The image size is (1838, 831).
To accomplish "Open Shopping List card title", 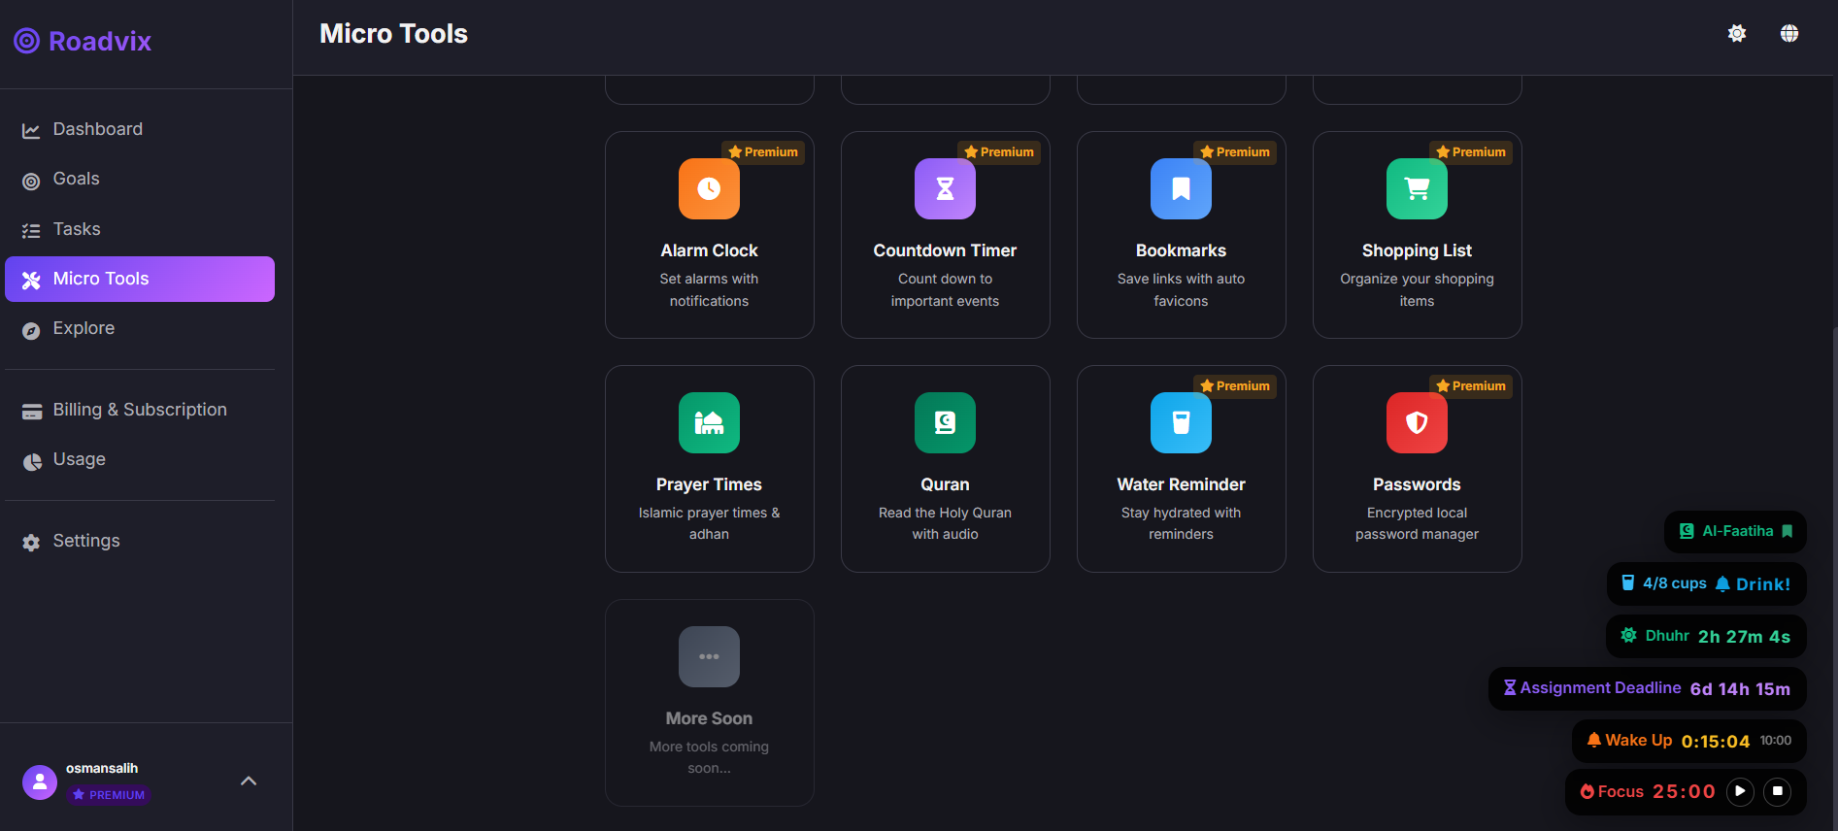I will pos(1417,250).
